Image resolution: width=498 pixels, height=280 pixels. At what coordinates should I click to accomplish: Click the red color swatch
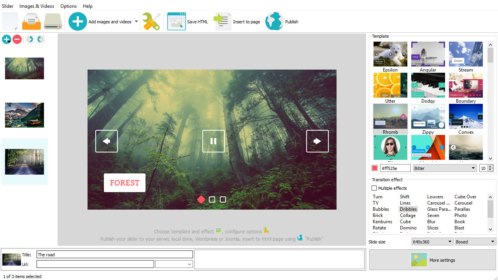pos(375,168)
